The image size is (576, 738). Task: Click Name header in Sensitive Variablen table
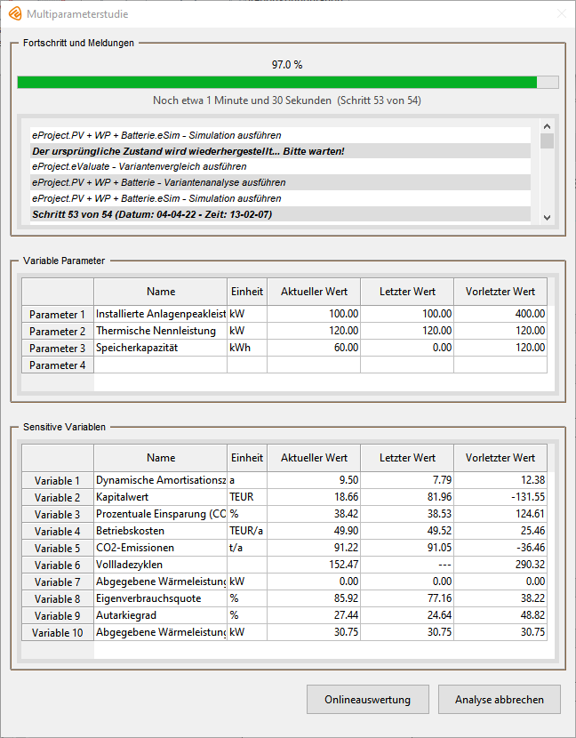[x=161, y=458]
